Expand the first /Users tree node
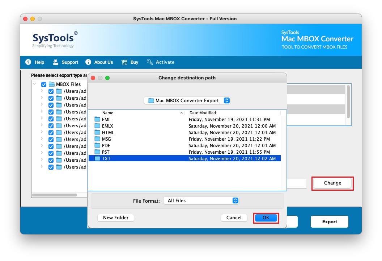The image size is (382, 261). tap(42, 91)
